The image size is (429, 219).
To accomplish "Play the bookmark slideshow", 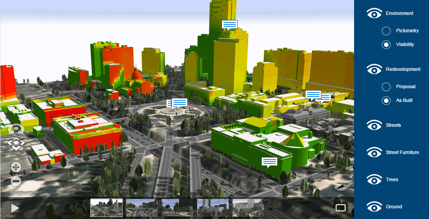I will pyautogui.click(x=15, y=208).
